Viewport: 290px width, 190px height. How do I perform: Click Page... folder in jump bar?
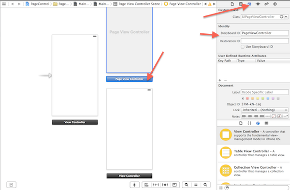point(61,4)
